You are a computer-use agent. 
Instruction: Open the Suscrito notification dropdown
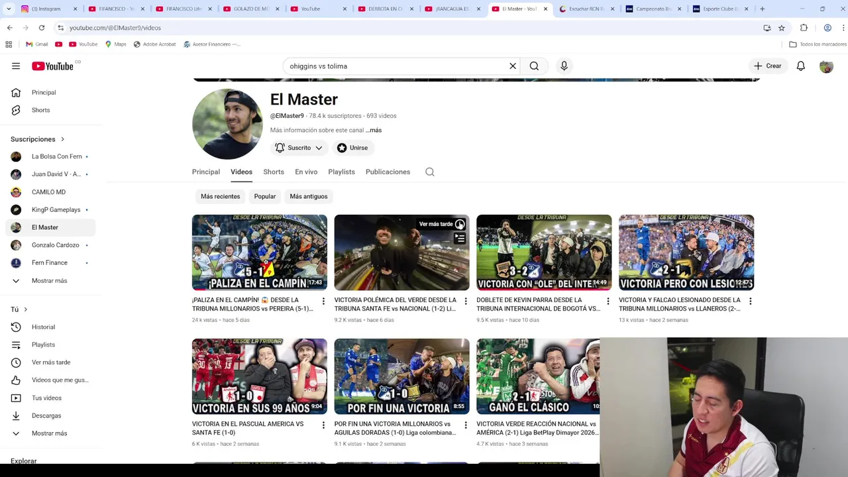[x=299, y=148]
